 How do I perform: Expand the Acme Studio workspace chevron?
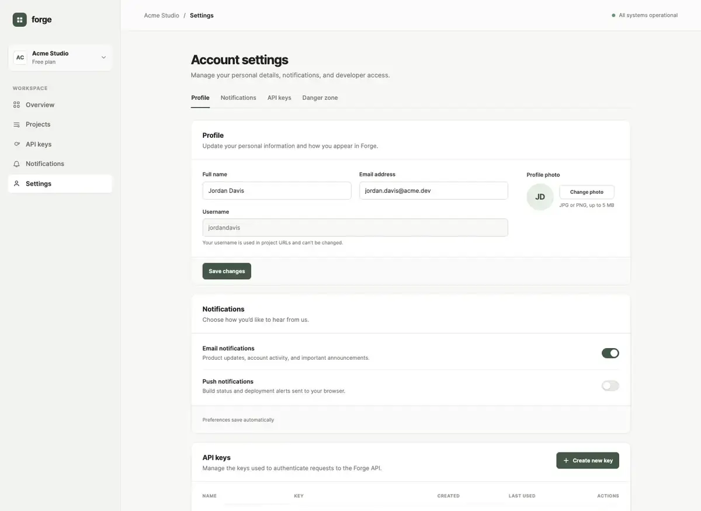[x=103, y=57]
